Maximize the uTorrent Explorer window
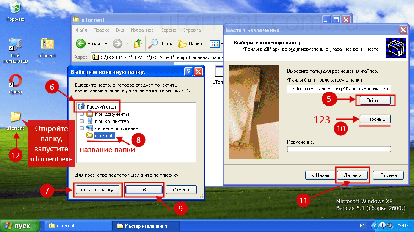The height and width of the screenshot is (232, 414). pos(336,20)
